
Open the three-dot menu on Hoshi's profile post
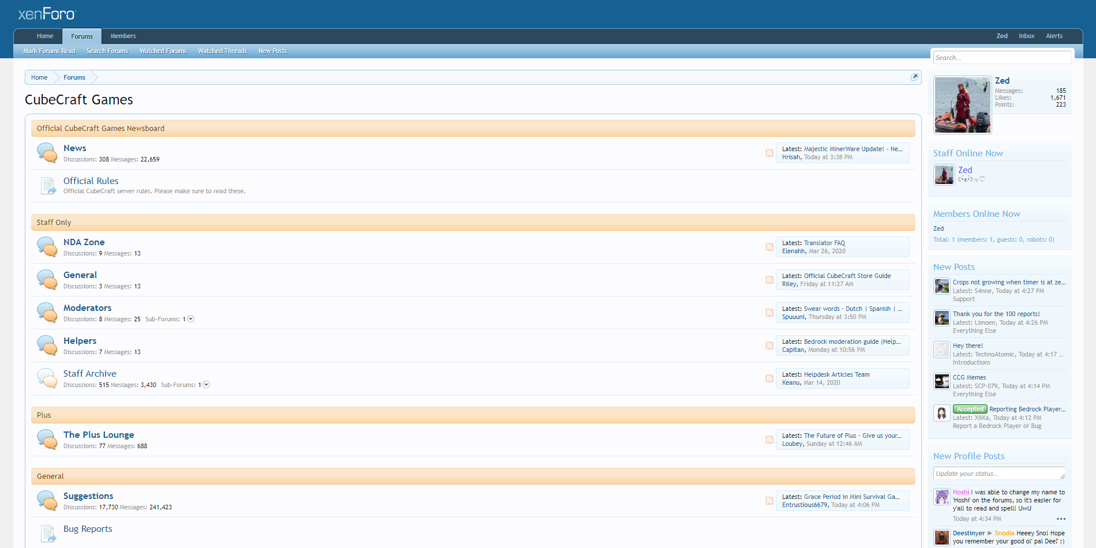click(1061, 519)
